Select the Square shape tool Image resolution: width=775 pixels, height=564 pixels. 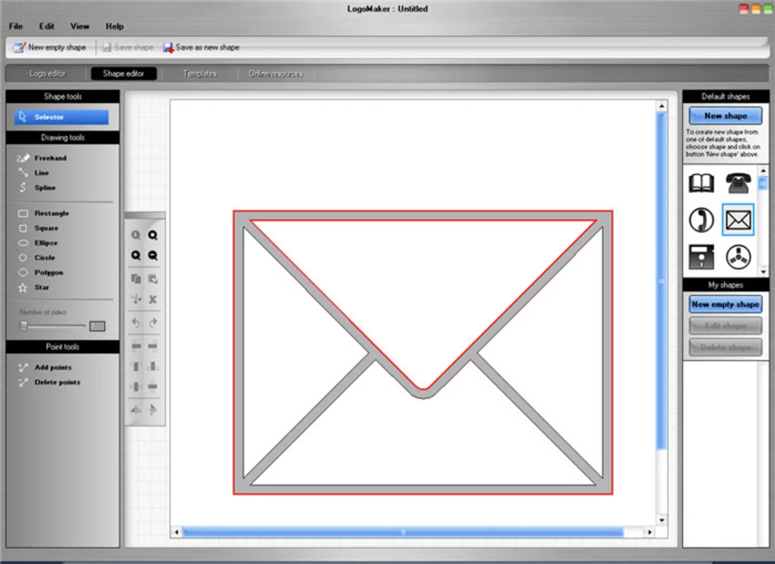pyautogui.click(x=38, y=228)
